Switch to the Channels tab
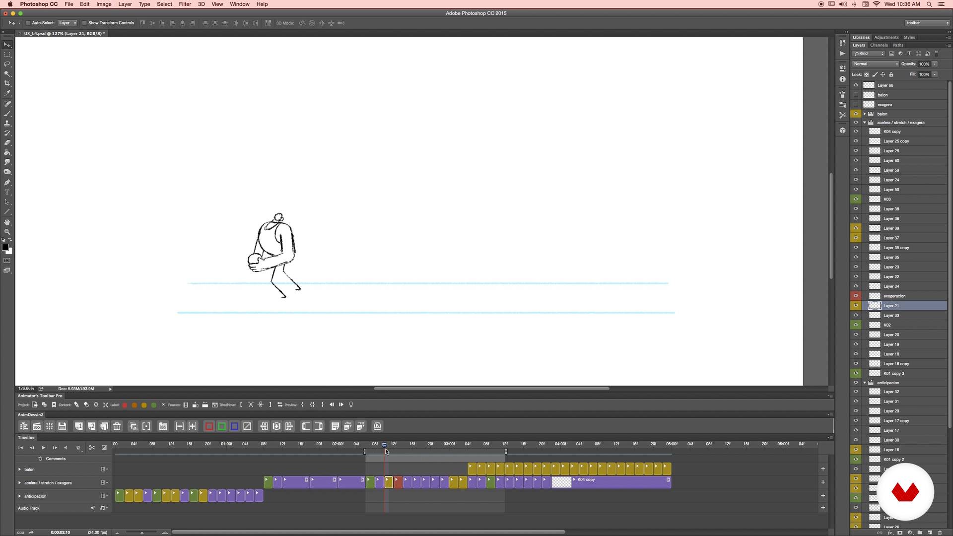 [x=879, y=45]
